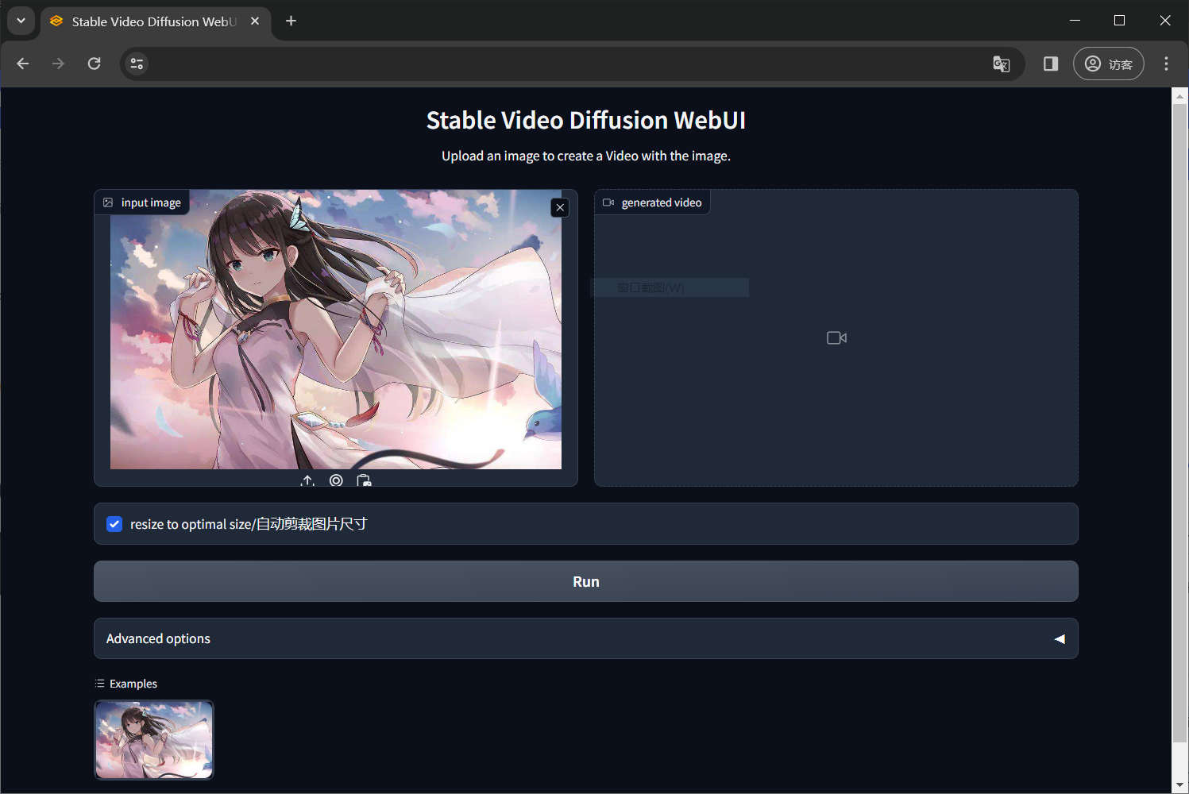Click the generated video camera icon
1189x794 pixels.
[608, 202]
